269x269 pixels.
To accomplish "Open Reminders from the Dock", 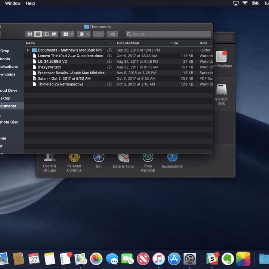I will (65, 259).
